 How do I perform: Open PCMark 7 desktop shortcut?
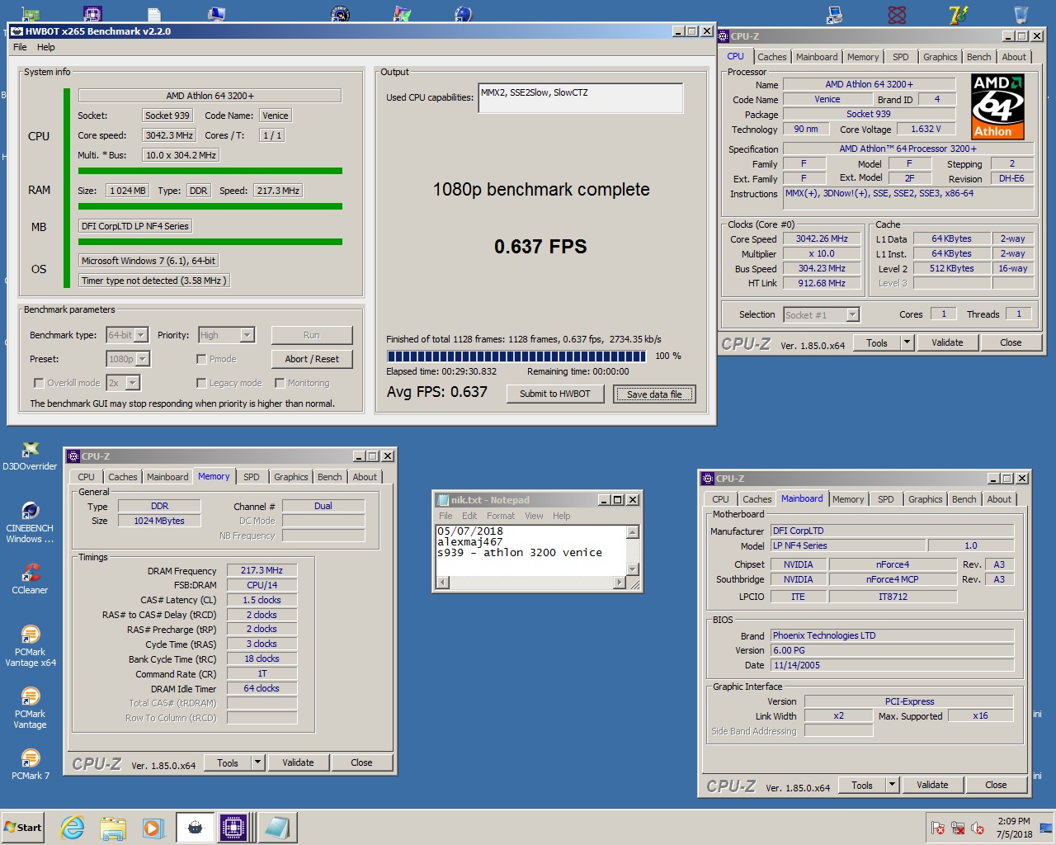30,764
